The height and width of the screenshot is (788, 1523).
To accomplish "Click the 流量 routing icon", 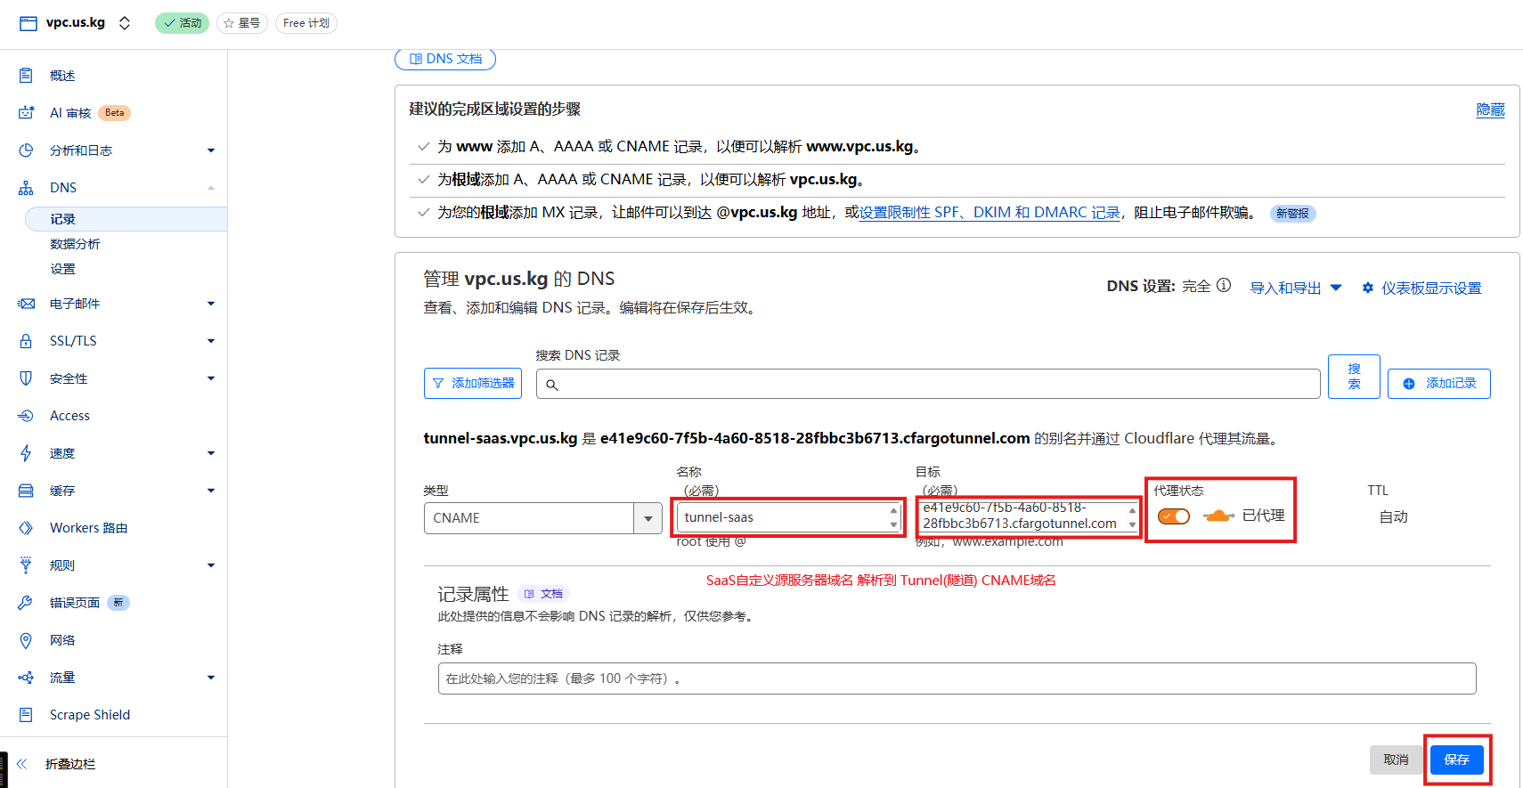I will click(26, 678).
